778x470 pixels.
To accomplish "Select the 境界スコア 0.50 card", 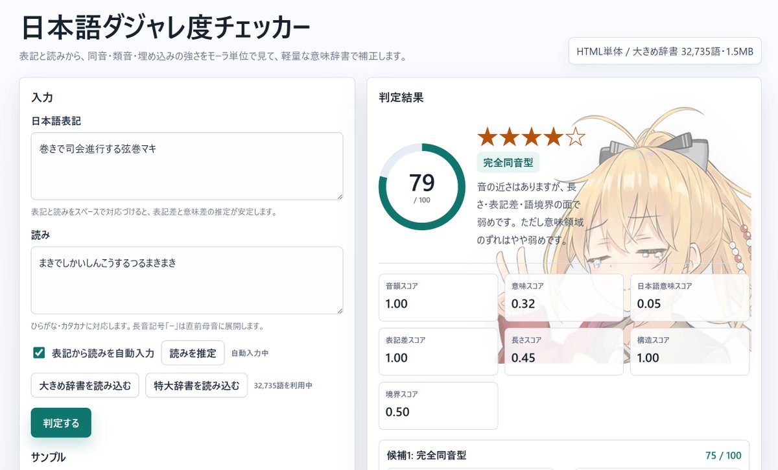I will pos(438,406).
